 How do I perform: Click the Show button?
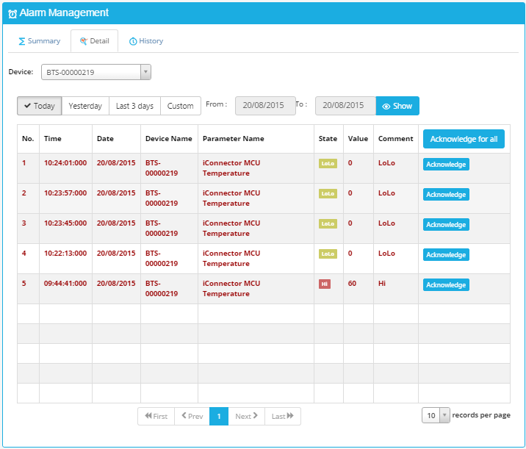[x=397, y=106]
